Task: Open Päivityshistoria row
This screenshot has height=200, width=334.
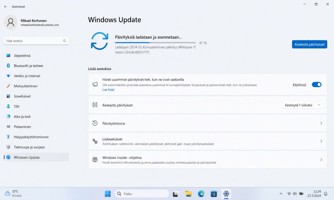Action: tap(208, 123)
